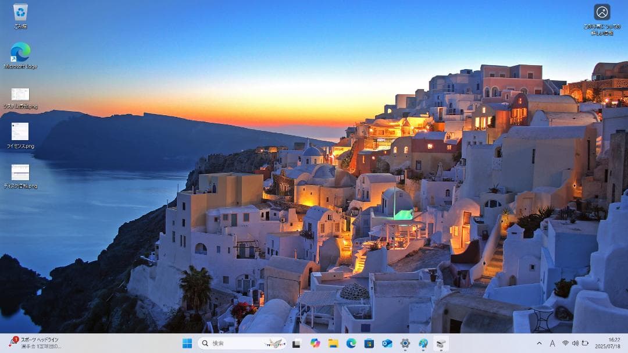Image resolution: width=628 pixels, height=353 pixels.
Task: Click the taskbar search box
Action: coord(233,343)
